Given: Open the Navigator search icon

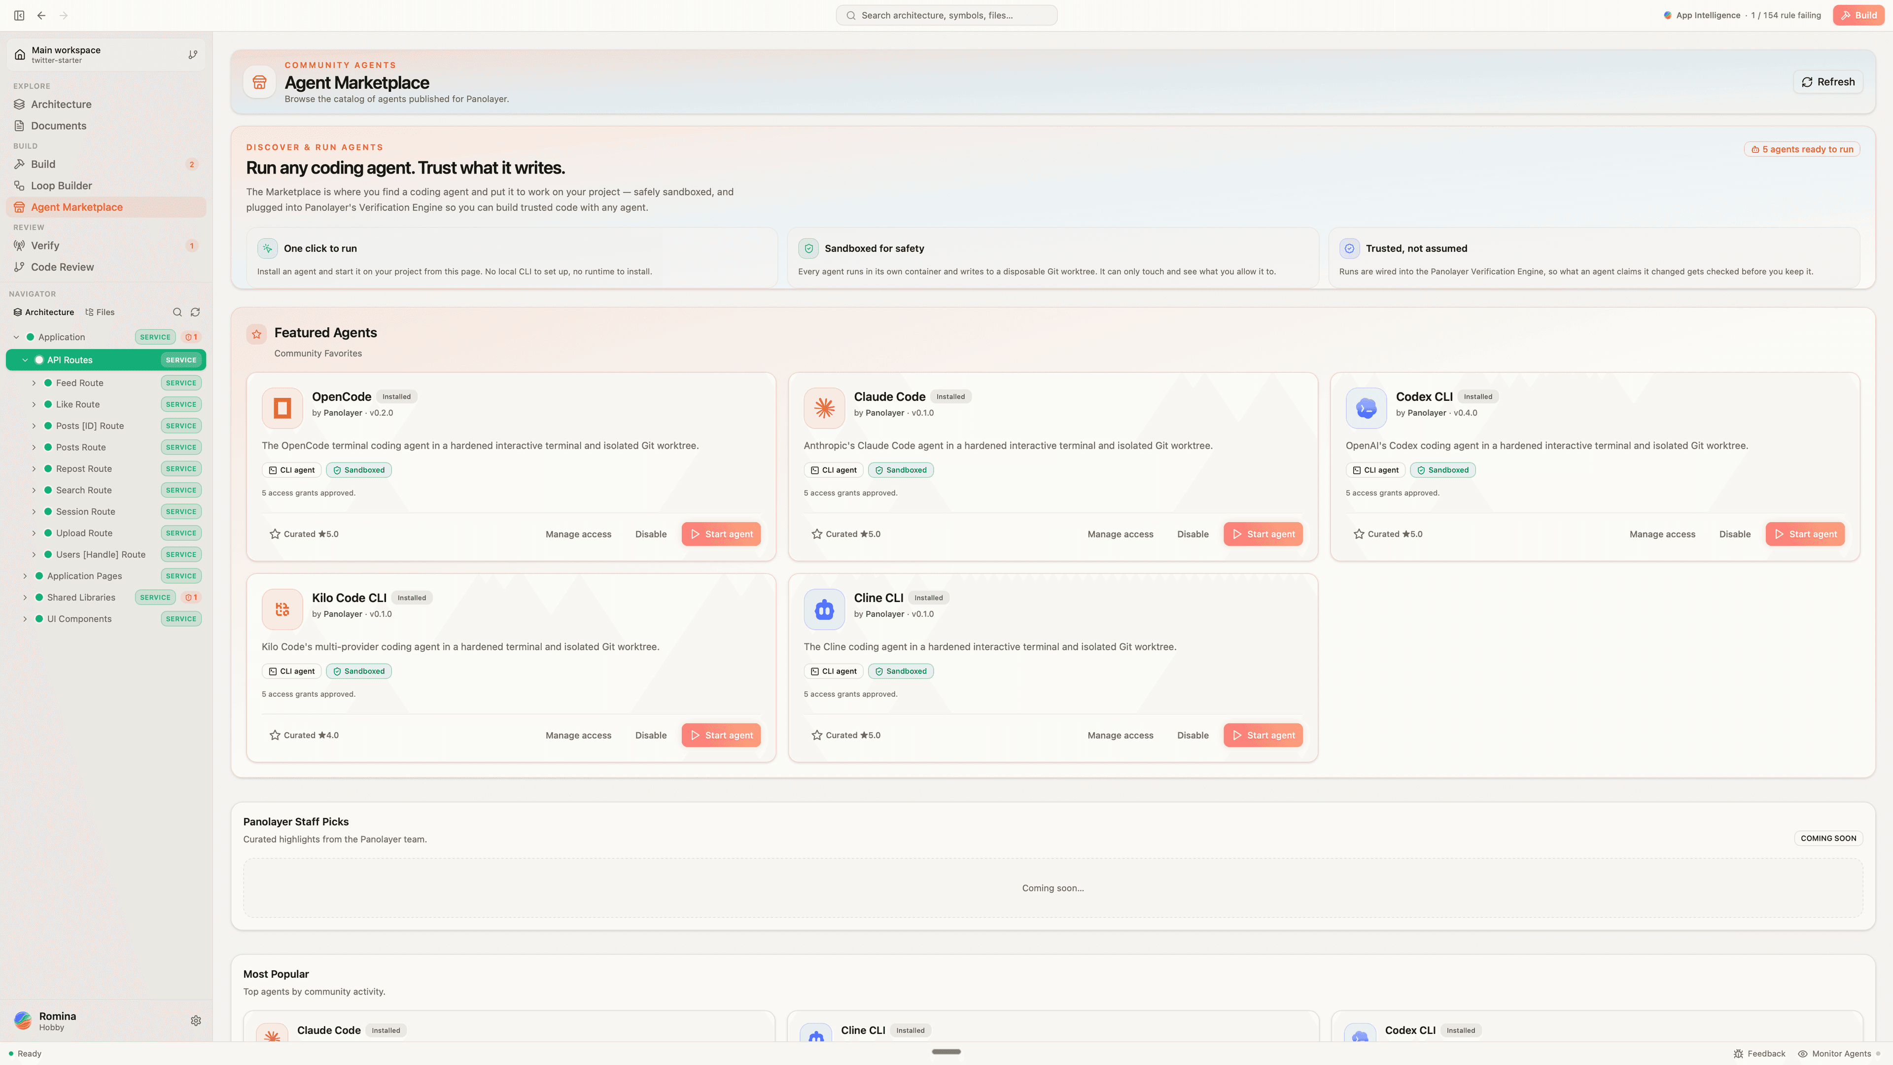Looking at the screenshot, I should (x=177, y=313).
